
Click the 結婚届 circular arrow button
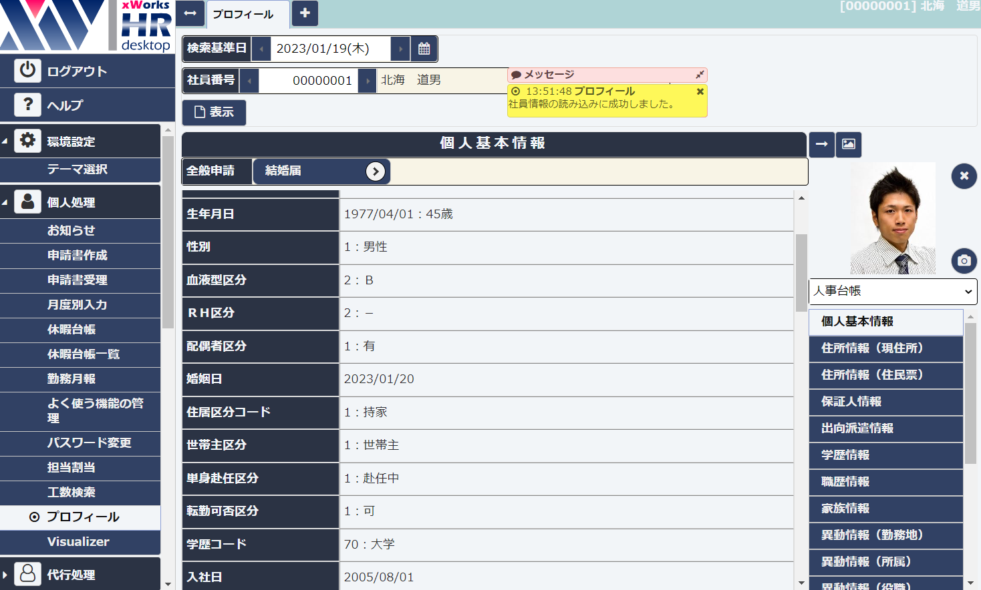point(376,172)
